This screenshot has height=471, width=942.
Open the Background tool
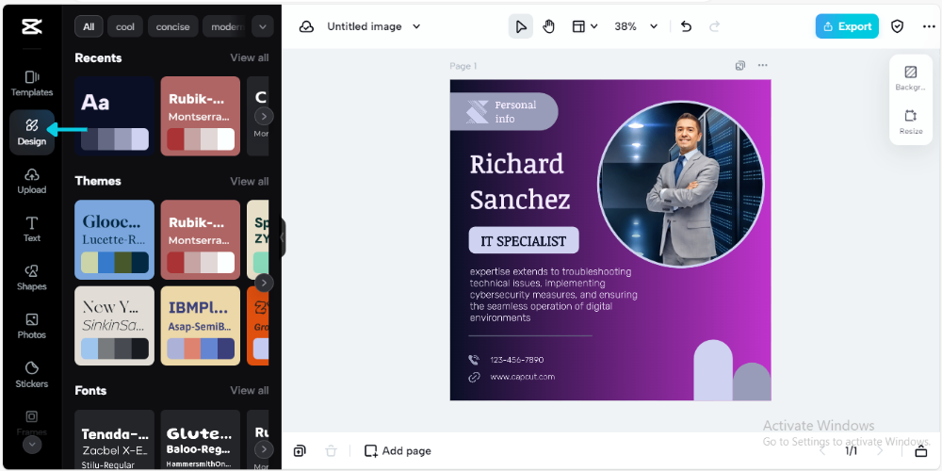coord(911,78)
